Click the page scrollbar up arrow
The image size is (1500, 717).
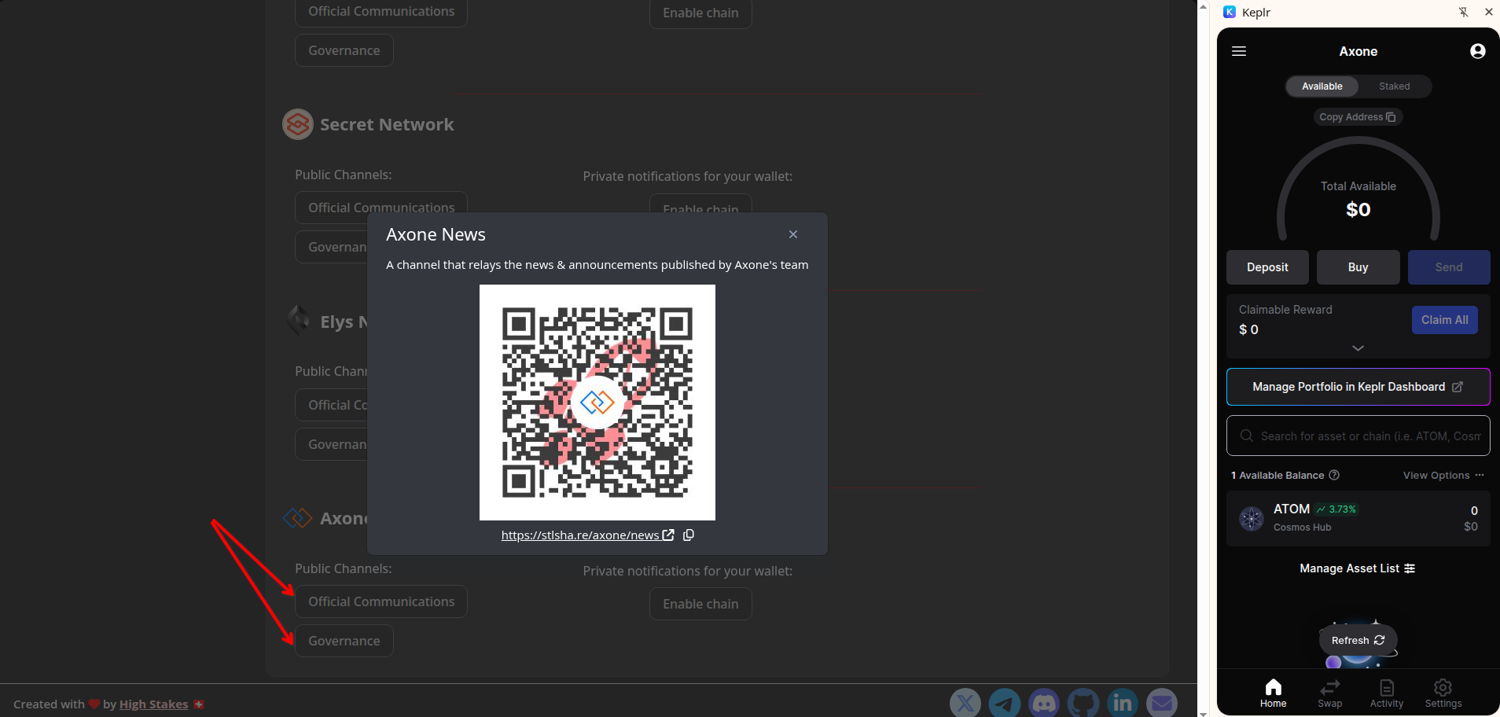(1203, 6)
